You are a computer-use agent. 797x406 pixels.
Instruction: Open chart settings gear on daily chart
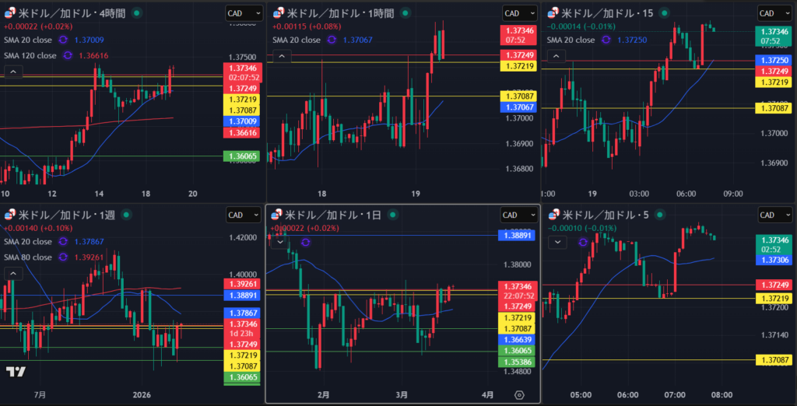[x=519, y=395]
